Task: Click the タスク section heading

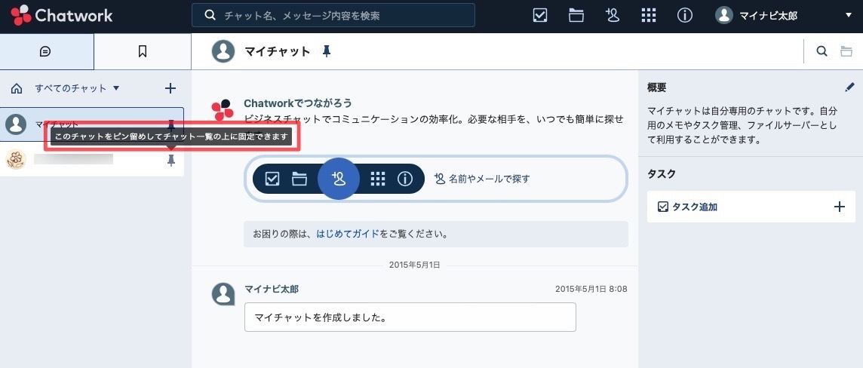Action: click(662, 174)
